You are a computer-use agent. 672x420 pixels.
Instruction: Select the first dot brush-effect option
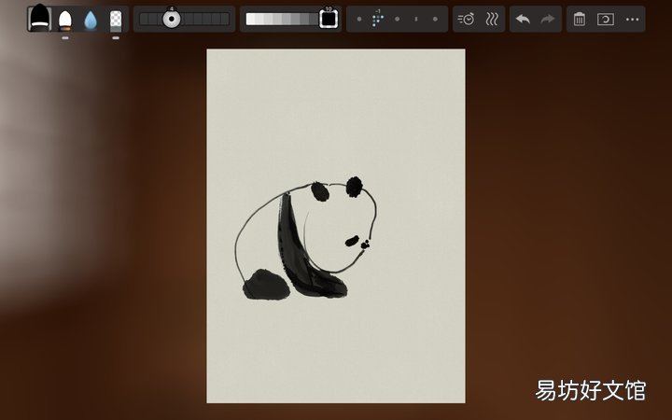359,20
